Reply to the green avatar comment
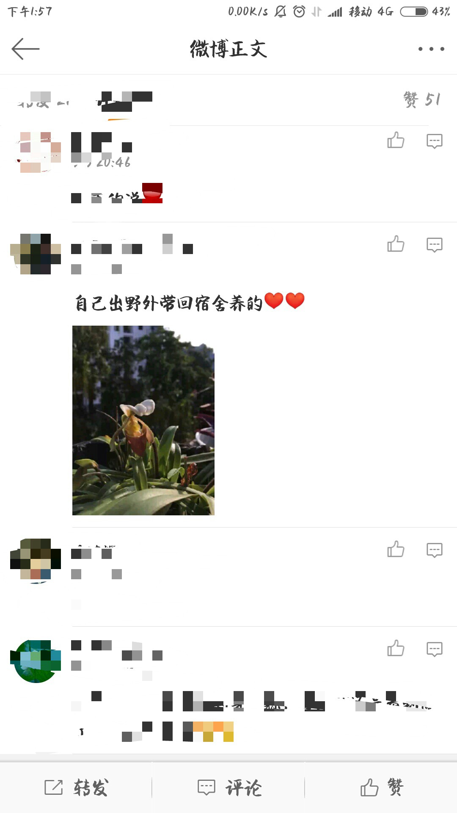 click(434, 649)
